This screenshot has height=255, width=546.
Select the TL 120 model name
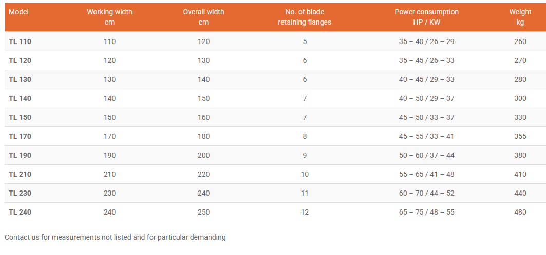20,60
